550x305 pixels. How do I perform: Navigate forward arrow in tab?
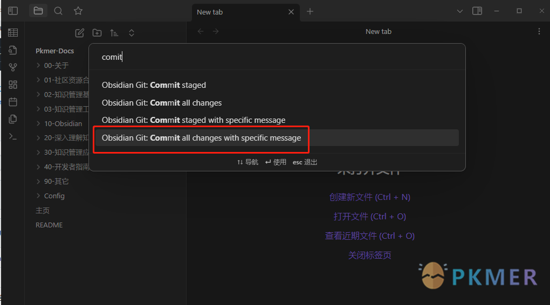tap(216, 32)
